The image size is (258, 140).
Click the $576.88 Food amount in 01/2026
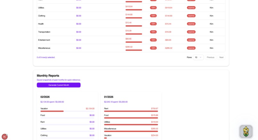155,115
